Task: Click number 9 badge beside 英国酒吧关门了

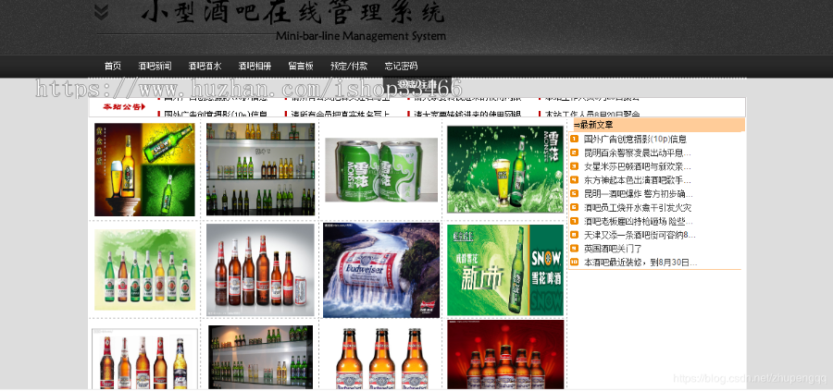Action: pos(574,249)
